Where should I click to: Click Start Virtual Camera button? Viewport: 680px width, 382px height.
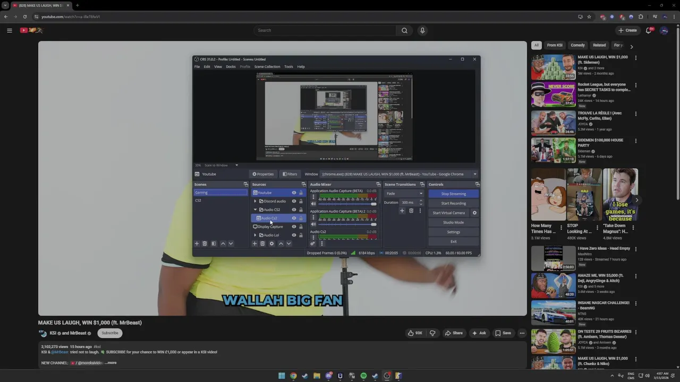click(448, 213)
